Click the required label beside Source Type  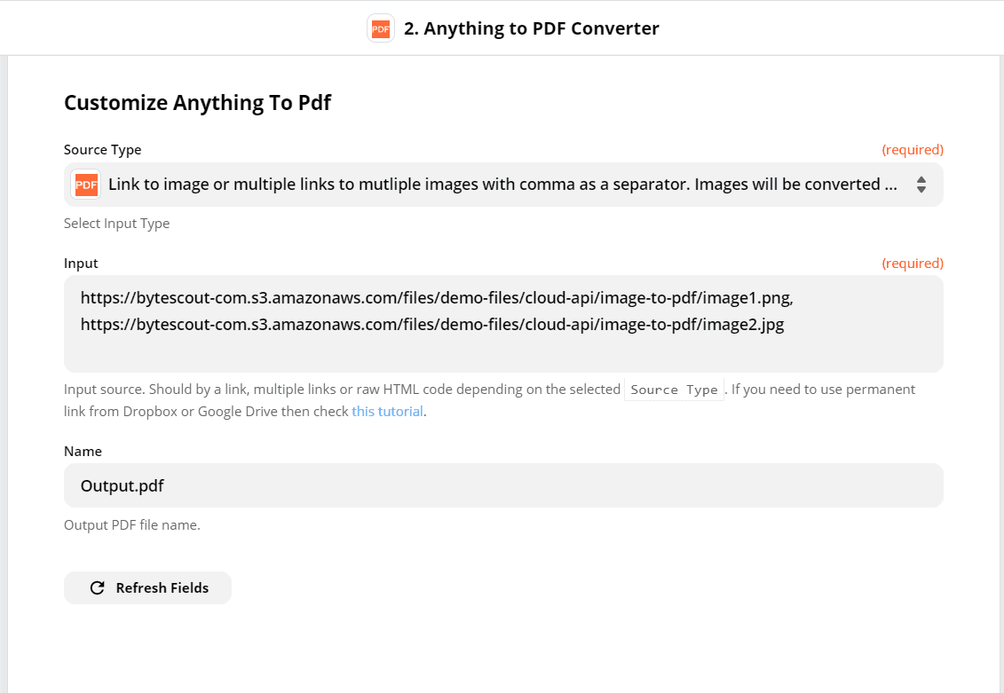click(x=913, y=149)
